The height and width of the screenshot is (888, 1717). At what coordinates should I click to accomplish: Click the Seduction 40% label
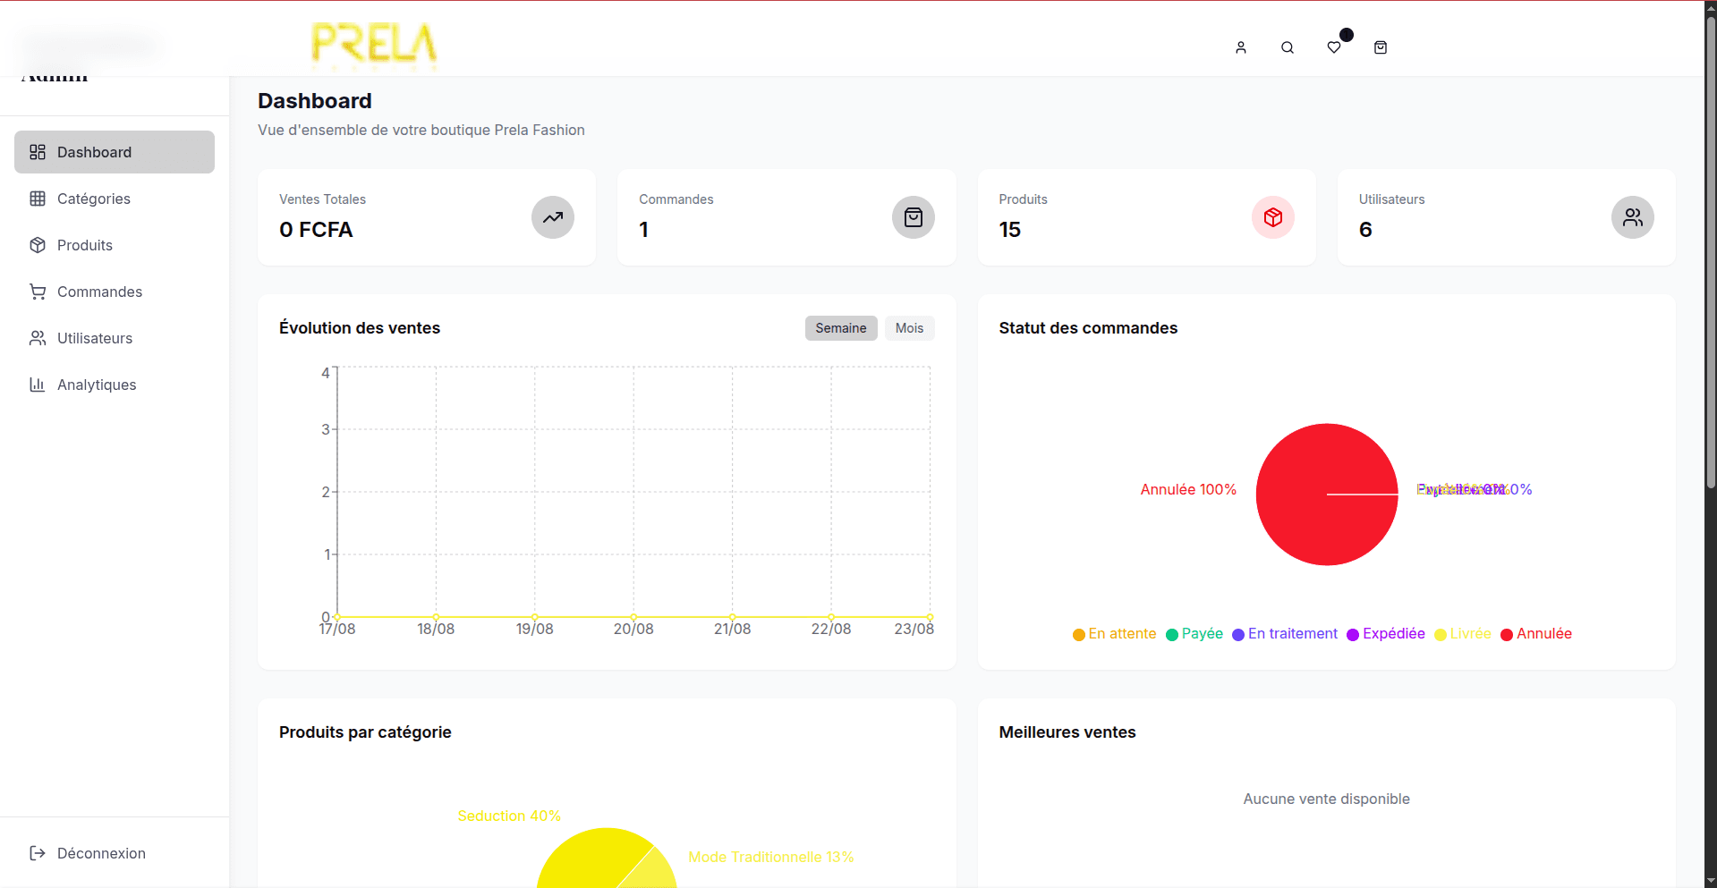pyautogui.click(x=508, y=816)
